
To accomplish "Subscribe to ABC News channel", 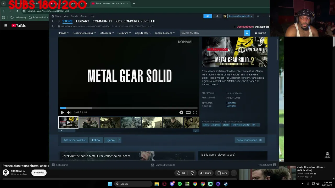I will 39,173.
